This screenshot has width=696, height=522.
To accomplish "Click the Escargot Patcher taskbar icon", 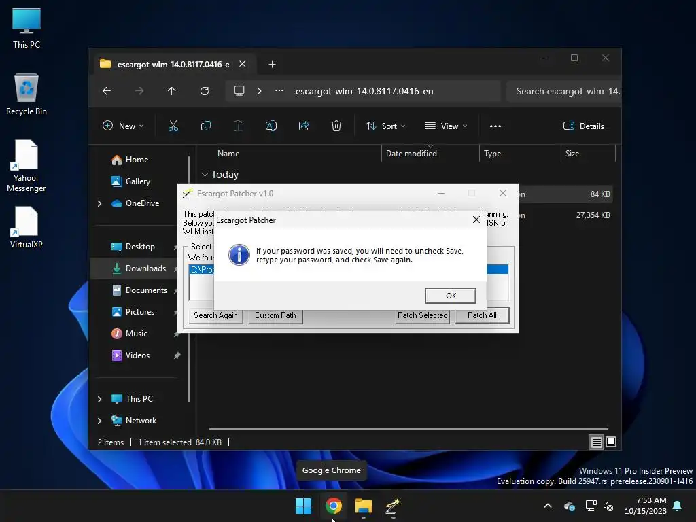I will click(394, 506).
